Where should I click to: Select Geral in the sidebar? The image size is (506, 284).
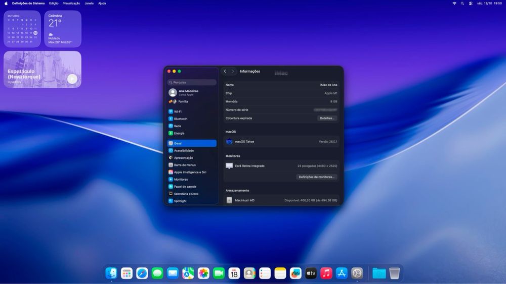pyautogui.click(x=192, y=143)
